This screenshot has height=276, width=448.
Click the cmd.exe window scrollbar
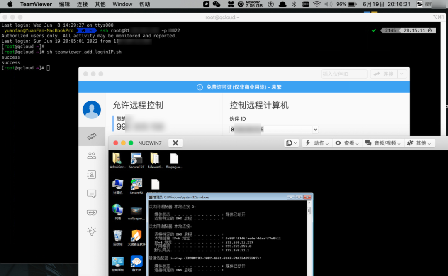tap(309, 238)
